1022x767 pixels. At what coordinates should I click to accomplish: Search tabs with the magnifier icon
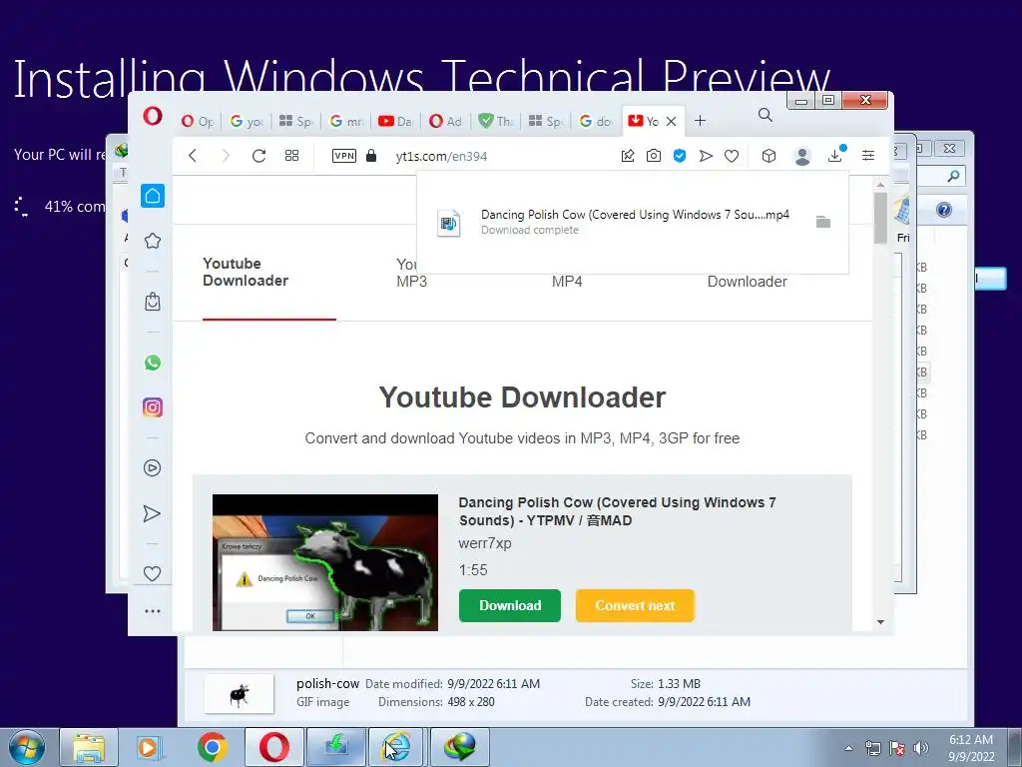[766, 116]
